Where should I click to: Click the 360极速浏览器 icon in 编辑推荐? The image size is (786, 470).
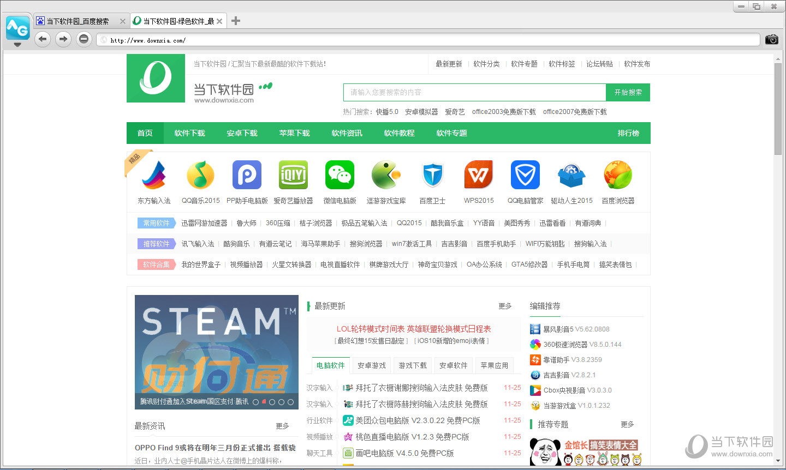tap(535, 345)
